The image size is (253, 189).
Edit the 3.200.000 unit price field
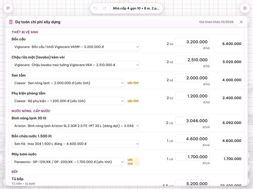(x=193, y=42)
